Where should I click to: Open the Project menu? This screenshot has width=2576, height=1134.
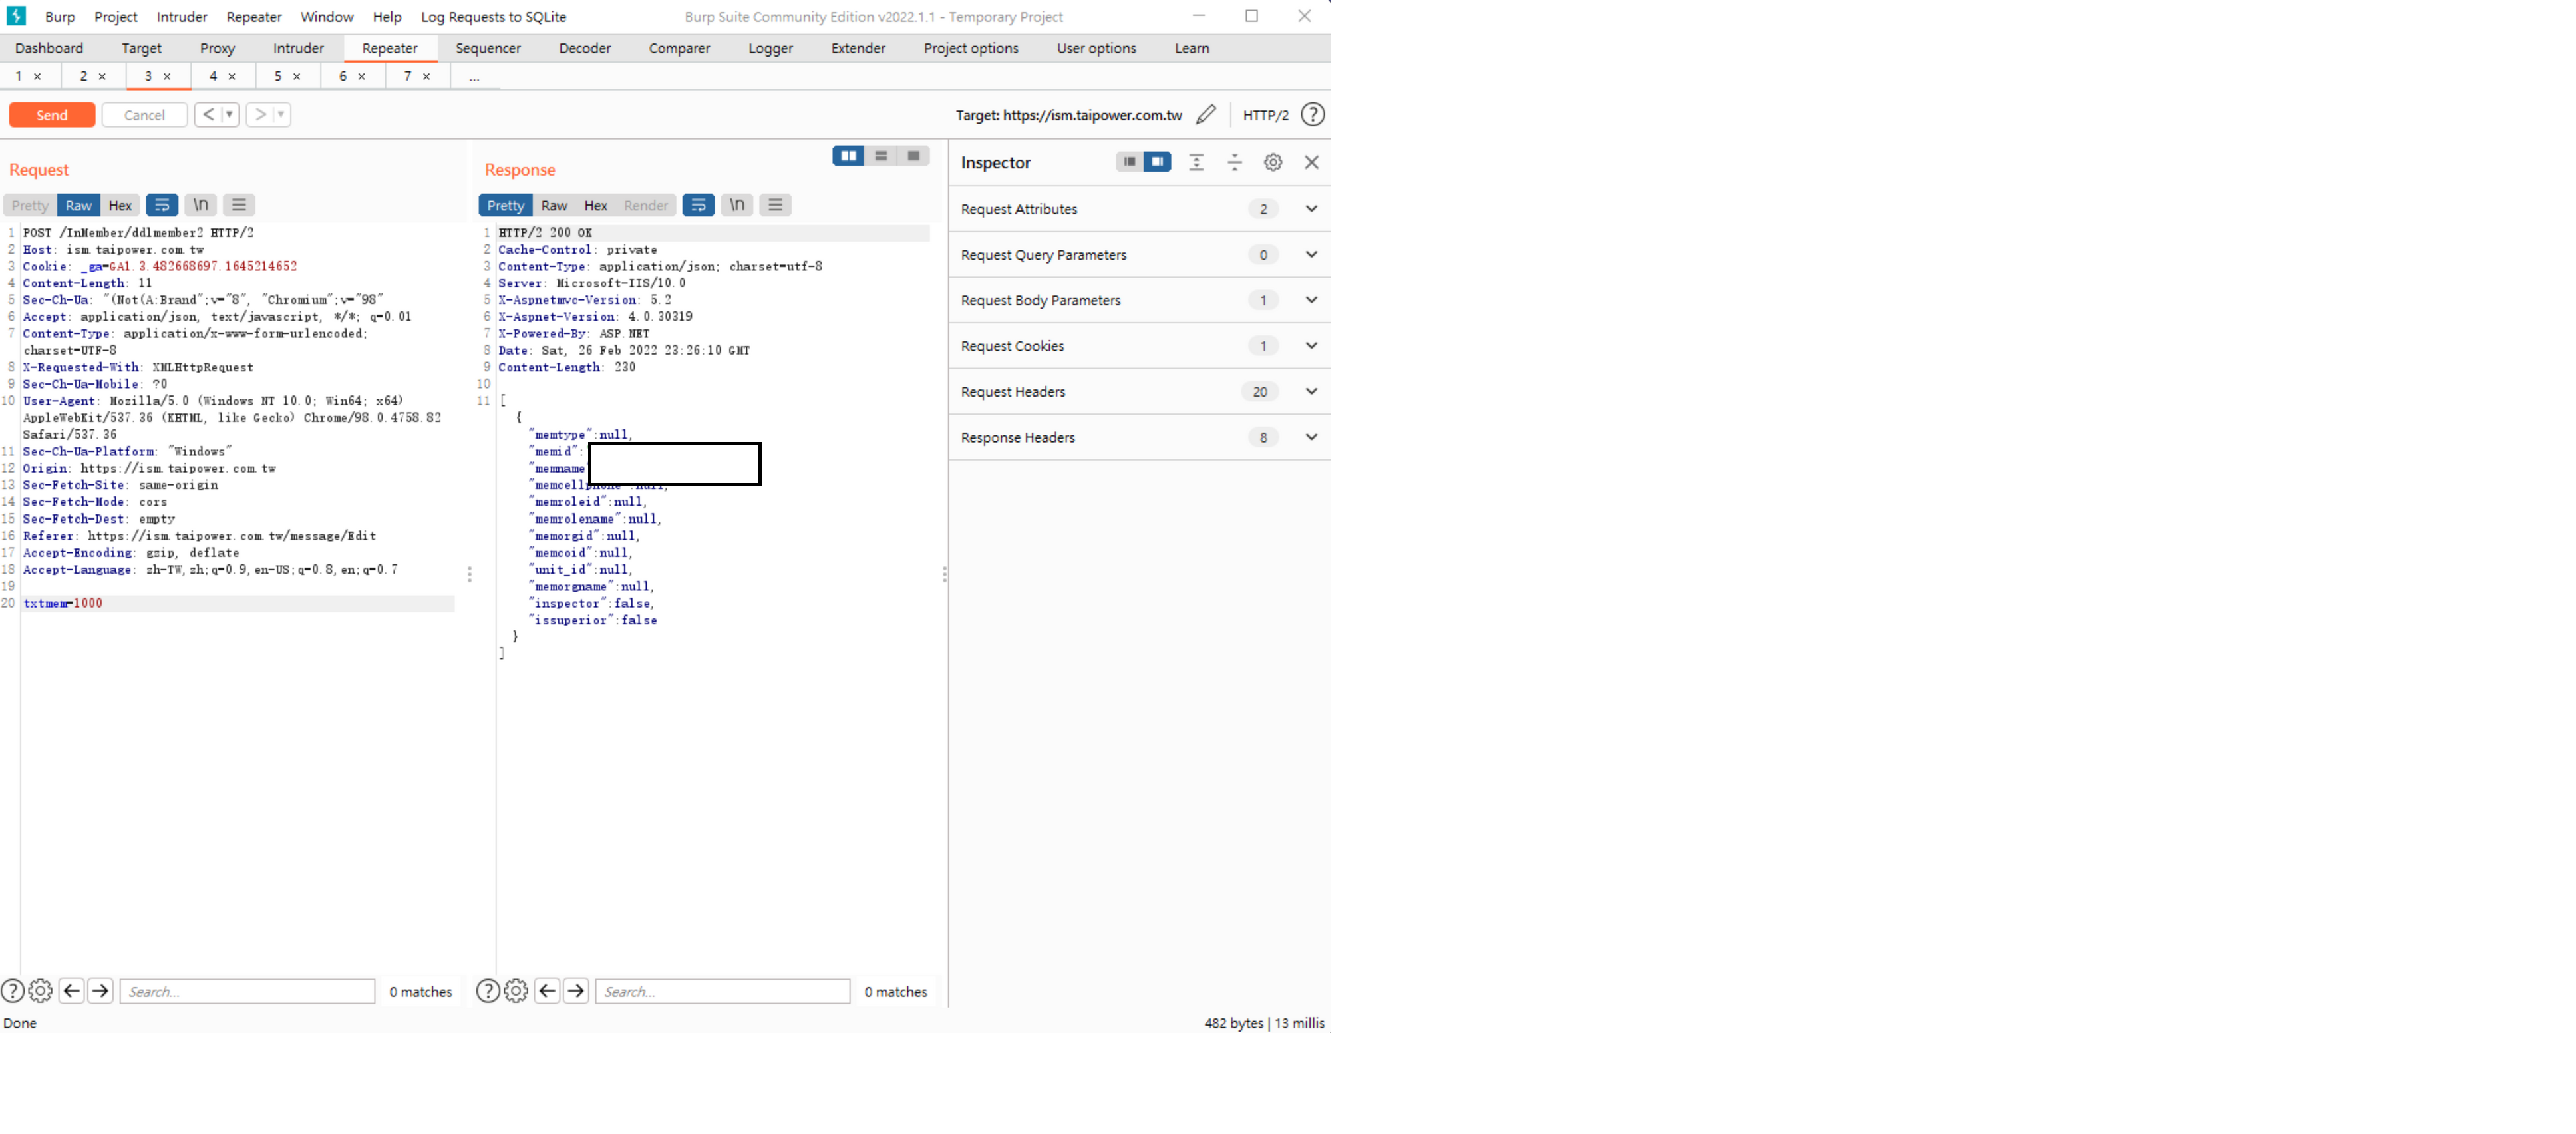[116, 17]
